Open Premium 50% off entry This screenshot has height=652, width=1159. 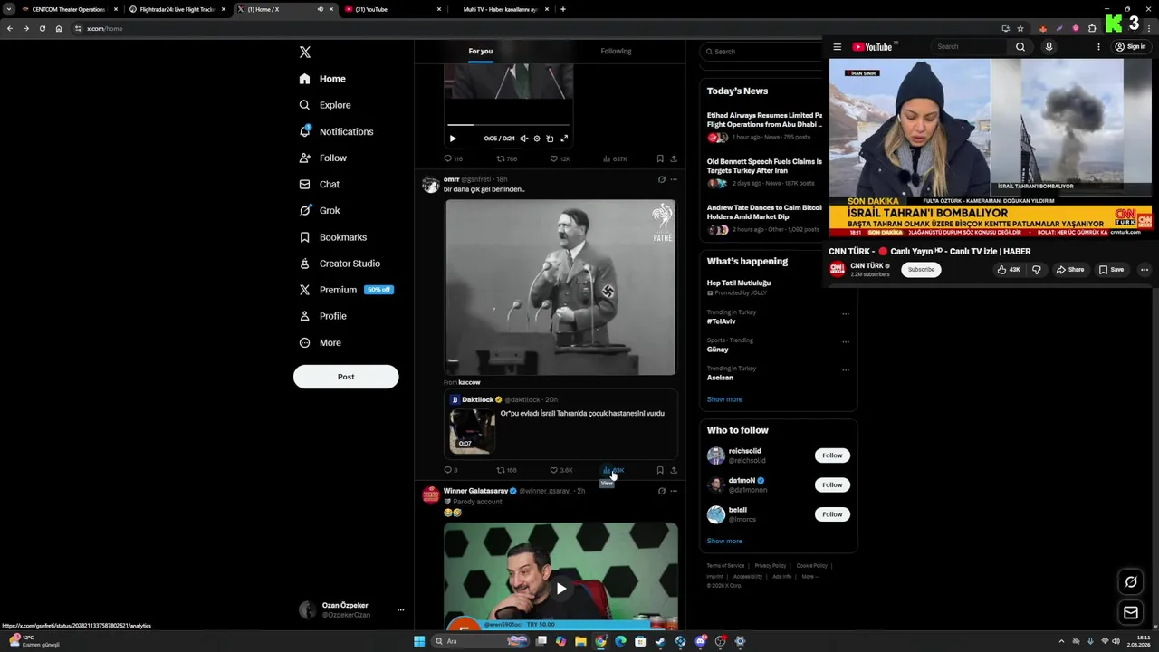point(346,290)
